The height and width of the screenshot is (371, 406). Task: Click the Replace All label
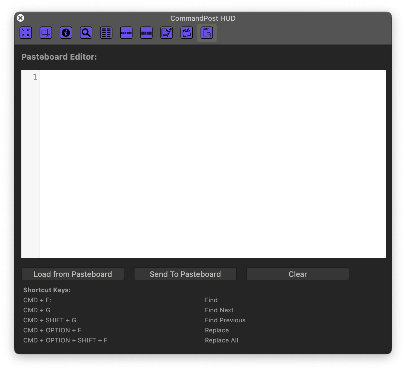(222, 340)
